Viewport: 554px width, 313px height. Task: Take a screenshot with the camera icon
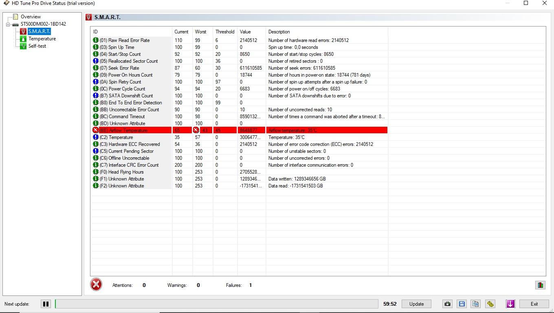pos(447,304)
